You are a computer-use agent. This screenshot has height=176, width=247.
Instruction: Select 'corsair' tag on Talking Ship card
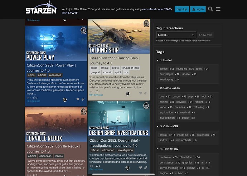[107, 72]
